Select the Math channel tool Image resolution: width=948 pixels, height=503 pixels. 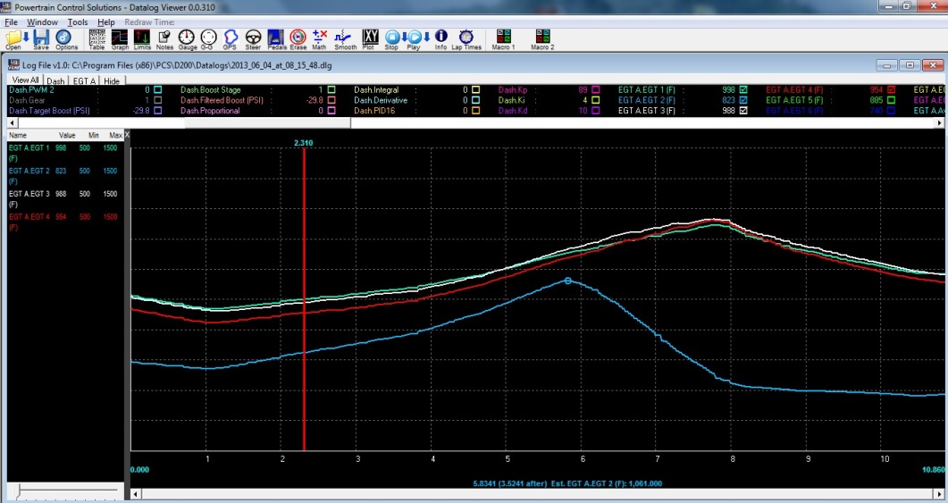320,38
